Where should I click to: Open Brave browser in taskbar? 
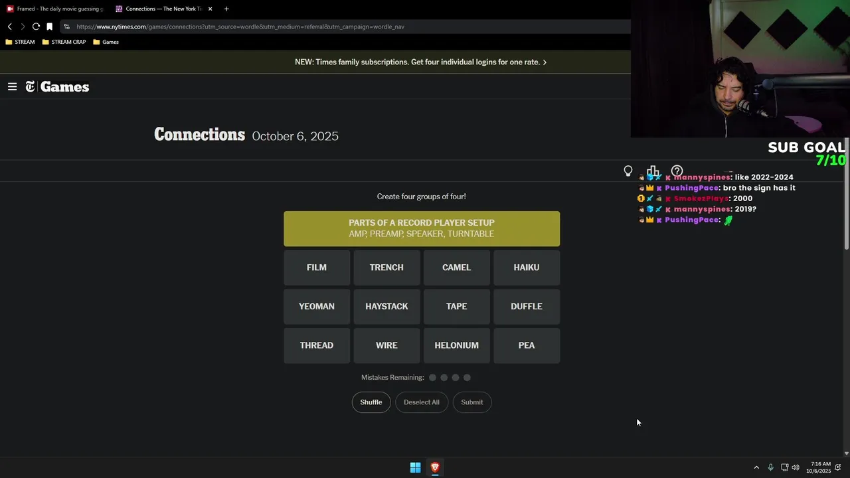click(x=435, y=467)
